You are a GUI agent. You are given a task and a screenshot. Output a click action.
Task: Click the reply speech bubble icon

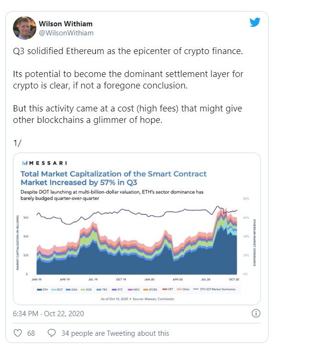[52, 333]
